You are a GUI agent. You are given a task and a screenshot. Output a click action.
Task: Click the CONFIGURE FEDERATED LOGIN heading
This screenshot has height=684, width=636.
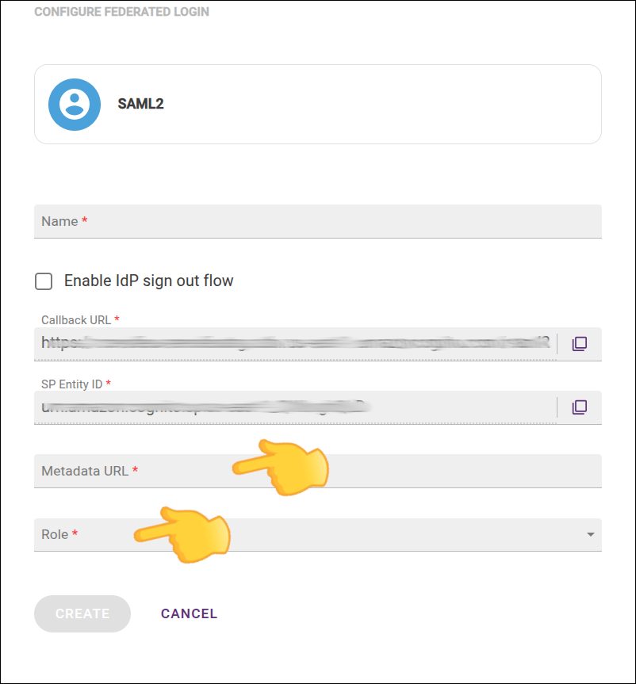point(122,11)
